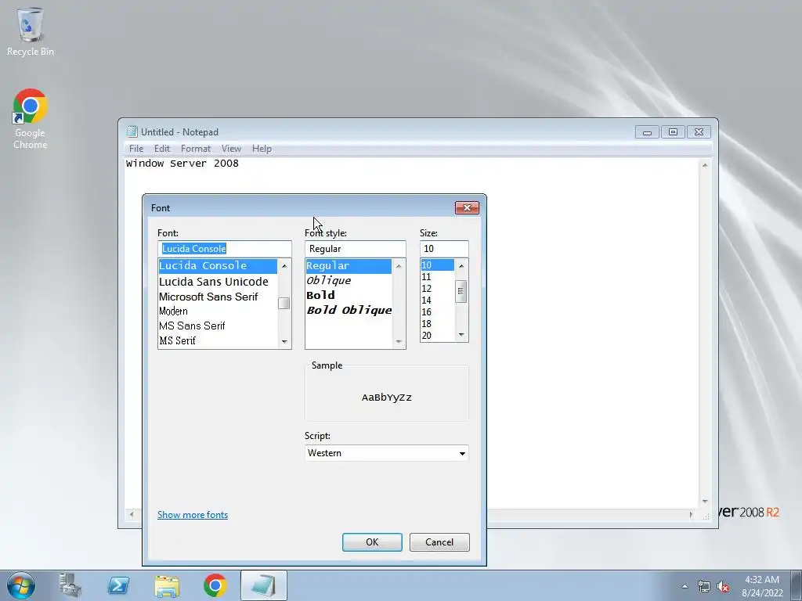Image resolution: width=802 pixels, height=601 pixels.
Task: Click the size list scrollbar thumb
Action: pos(461,291)
